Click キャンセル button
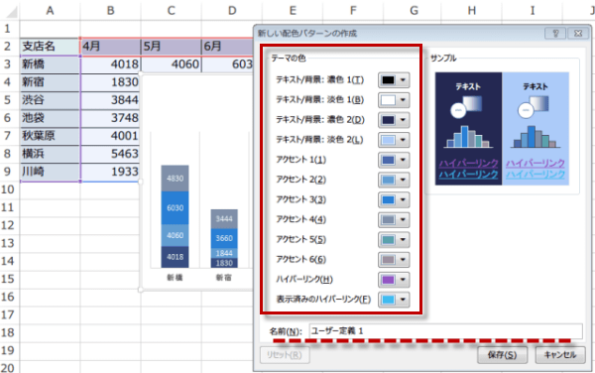The image size is (595, 373). coord(560,355)
